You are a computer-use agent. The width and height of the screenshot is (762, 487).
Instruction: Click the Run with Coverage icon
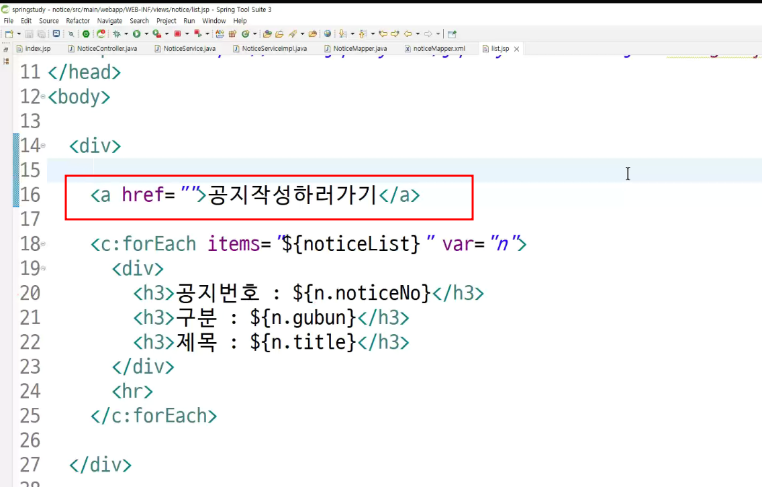tap(157, 34)
